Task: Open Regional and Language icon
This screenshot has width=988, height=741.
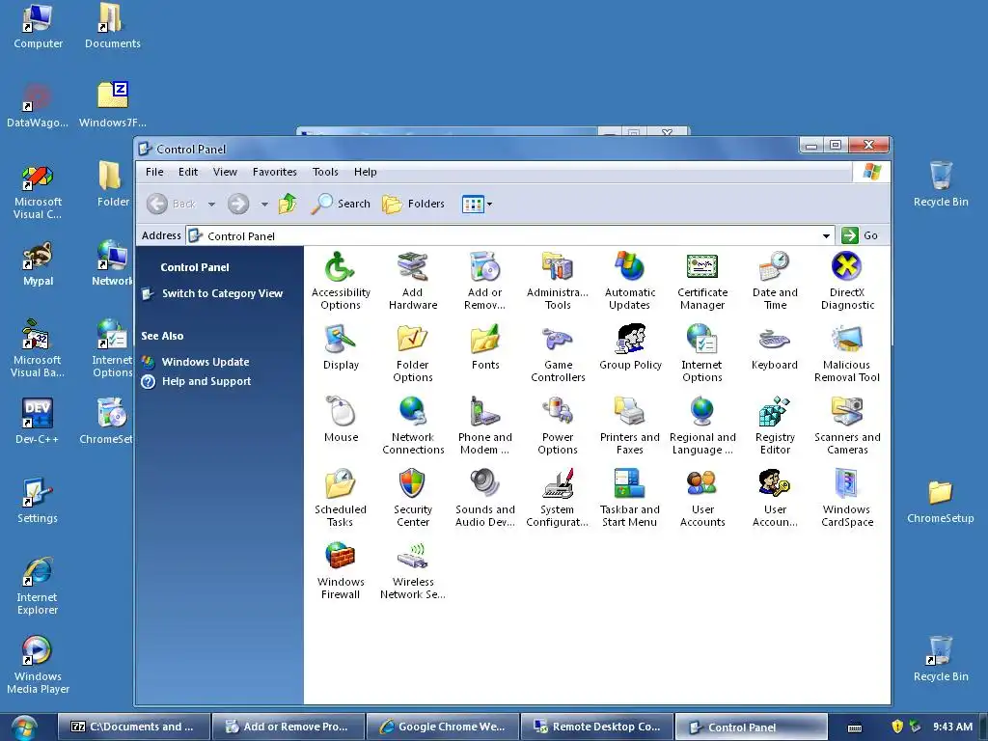Action: point(702,425)
